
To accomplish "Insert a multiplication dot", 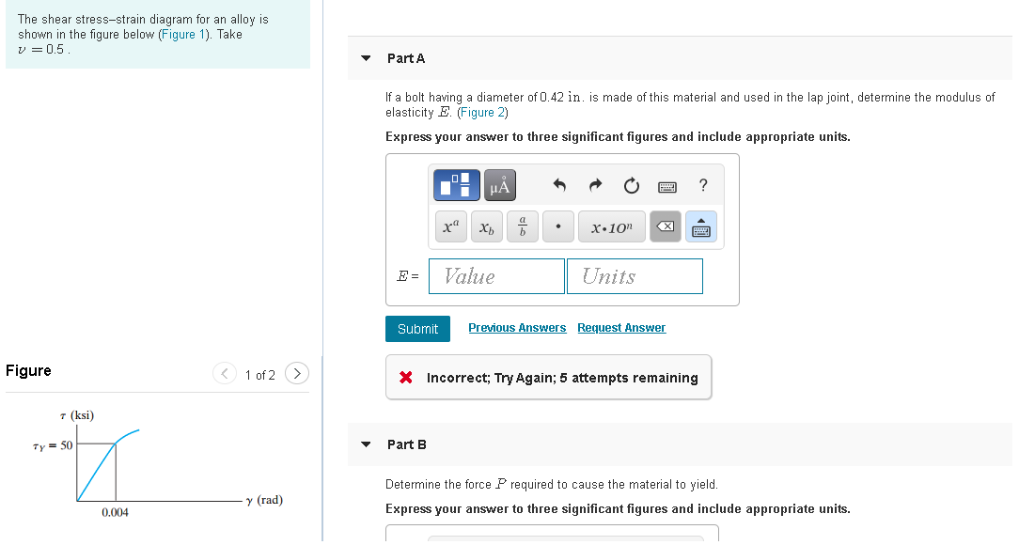I will 558,226.
